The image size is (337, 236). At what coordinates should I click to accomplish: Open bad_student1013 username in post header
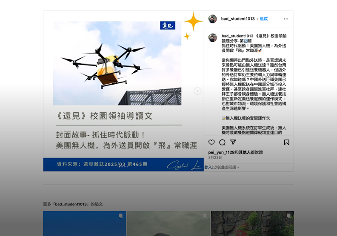pos(238,19)
